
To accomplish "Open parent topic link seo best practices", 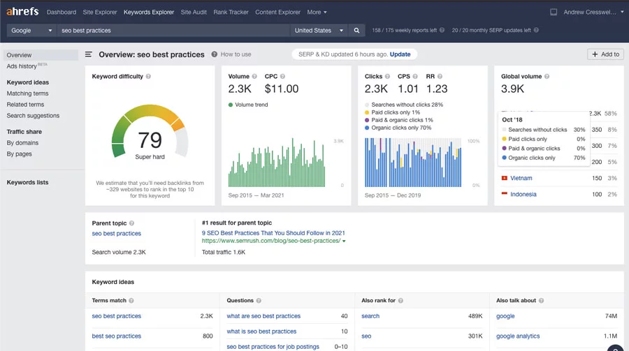I will (x=116, y=234).
